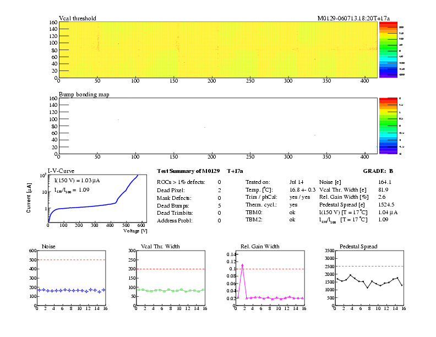Click the 'Address Probl:' label
436x337 pixels.
(175, 221)
